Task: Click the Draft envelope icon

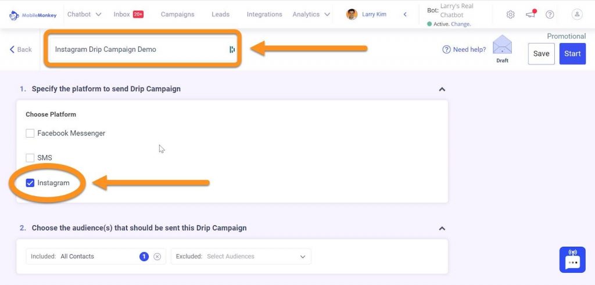Action: [x=502, y=45]
